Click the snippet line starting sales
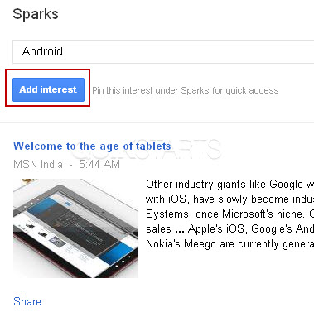 (229, 228)
